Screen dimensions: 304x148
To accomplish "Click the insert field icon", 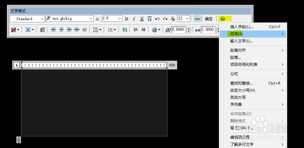I will coord(124,30).
